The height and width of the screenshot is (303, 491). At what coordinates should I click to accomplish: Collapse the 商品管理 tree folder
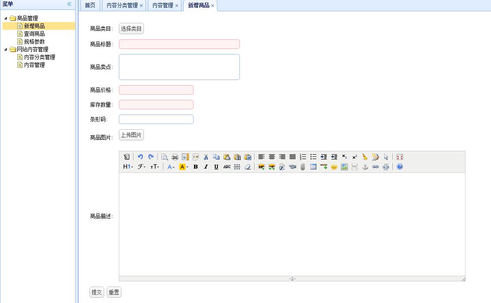[6, 18]
